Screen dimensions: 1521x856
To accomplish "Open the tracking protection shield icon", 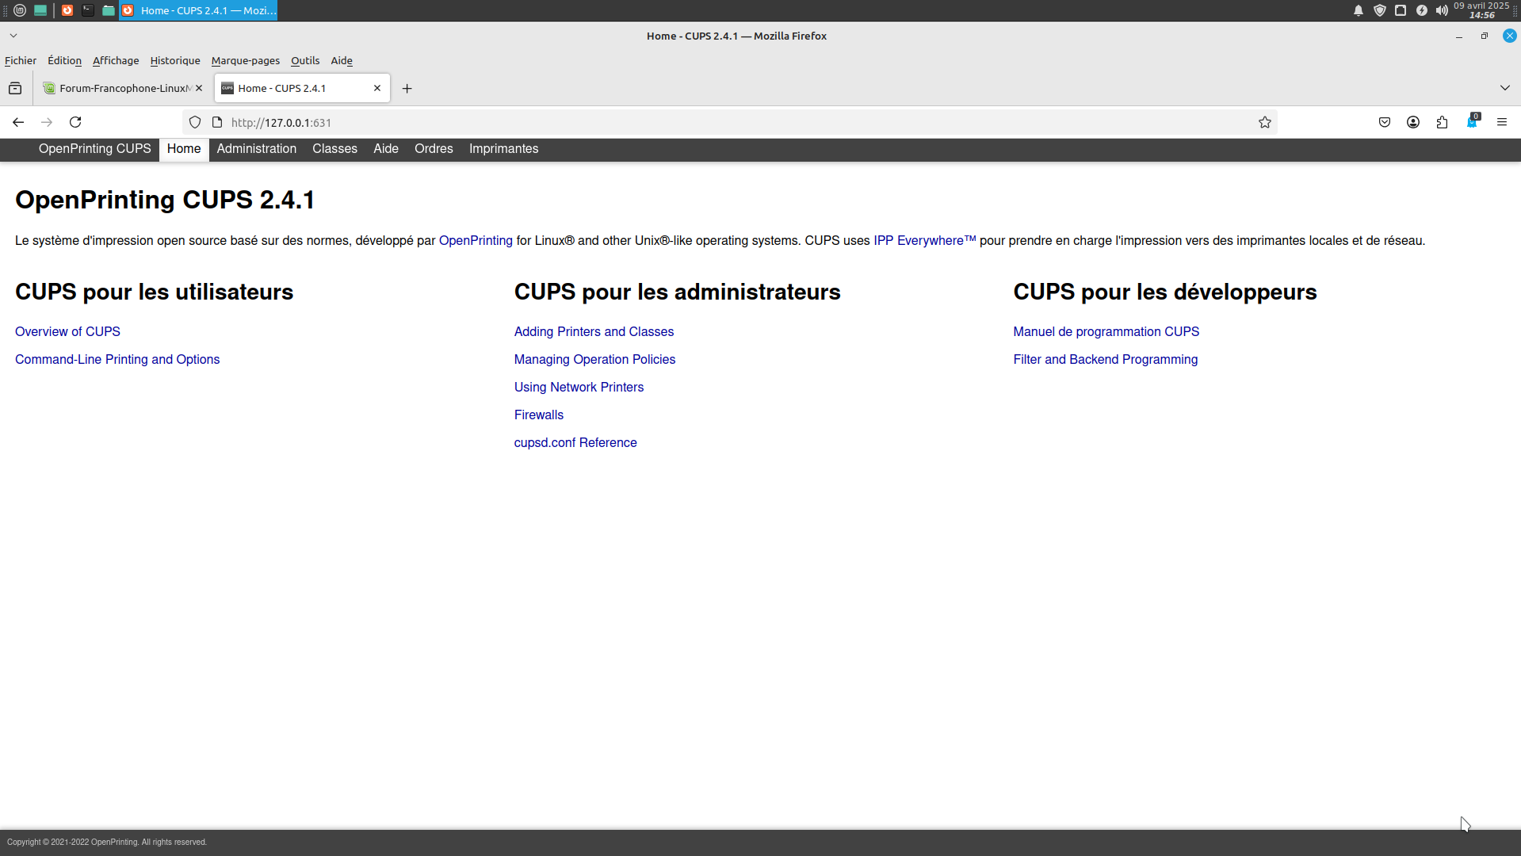I will tap(195, 122).
